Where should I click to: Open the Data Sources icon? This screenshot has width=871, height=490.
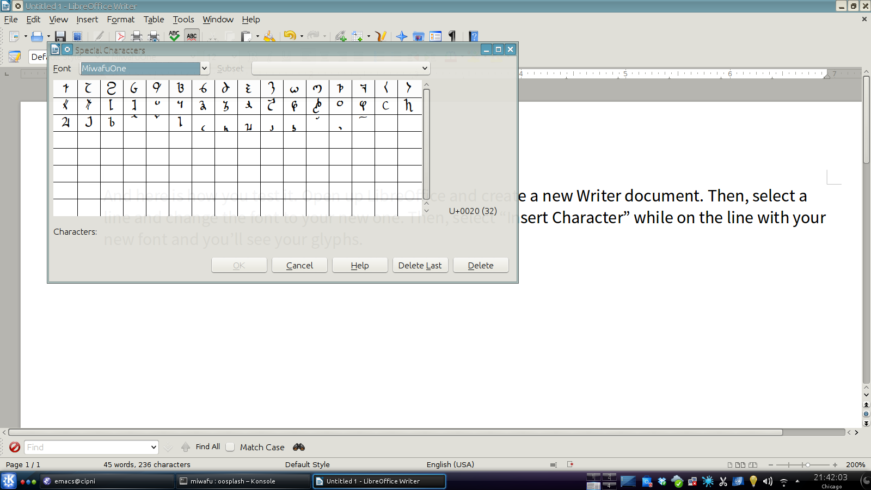click(436, 36)
